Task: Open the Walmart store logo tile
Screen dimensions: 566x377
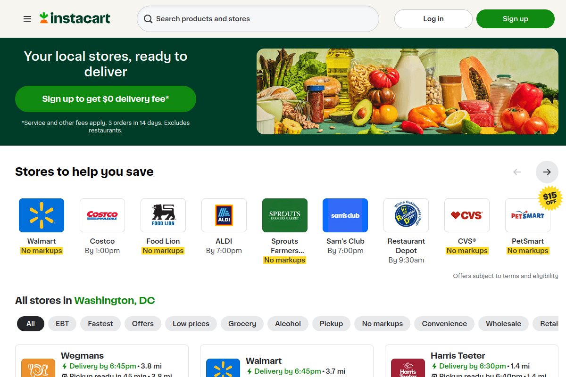Action: pyautogui.click(x=42, y=215)
